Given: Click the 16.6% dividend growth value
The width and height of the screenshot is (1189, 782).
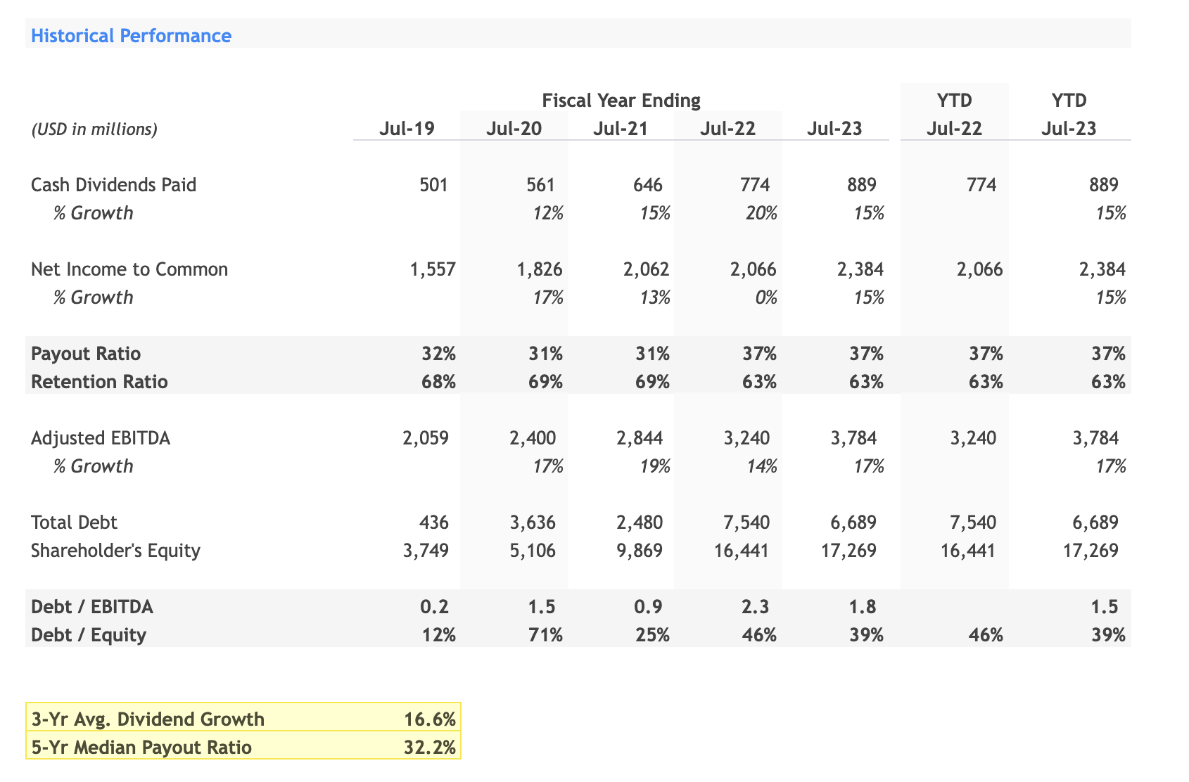Looking at the screenshot, I should (429, 719).
